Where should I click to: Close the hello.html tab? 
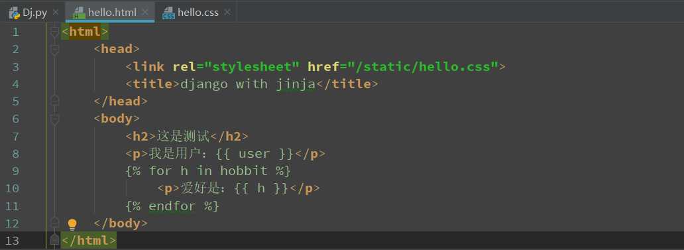click(x=145, y=12)
